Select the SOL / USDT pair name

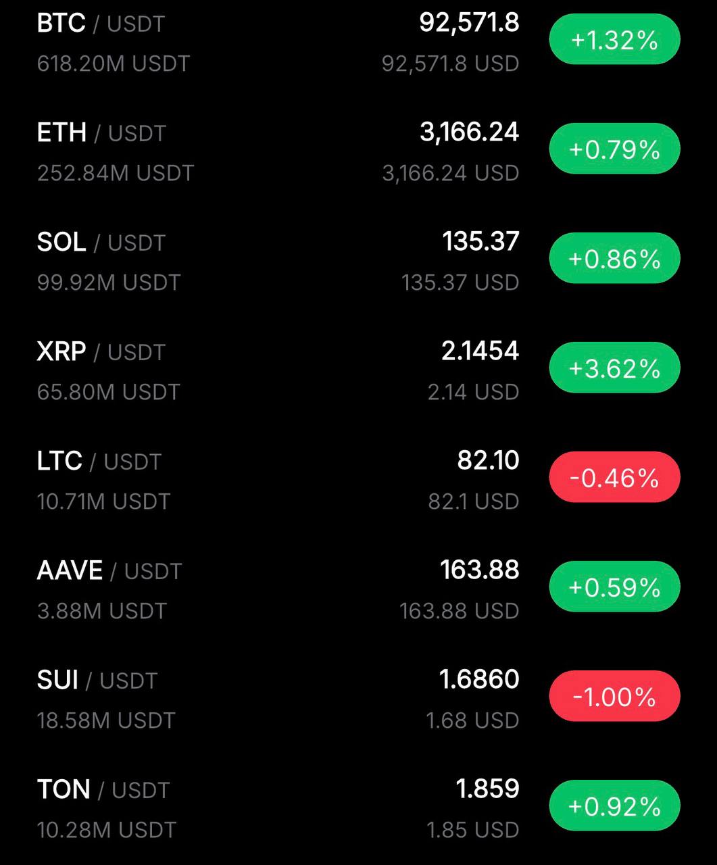coord(101,243)
